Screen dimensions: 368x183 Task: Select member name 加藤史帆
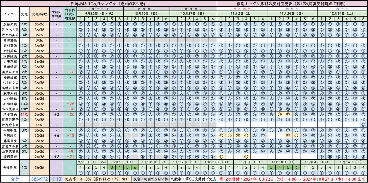click(10, 24)
